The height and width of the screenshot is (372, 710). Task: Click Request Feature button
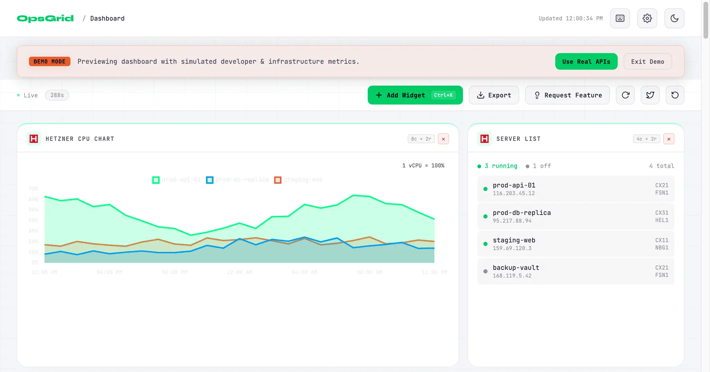(x=568, y=95)
